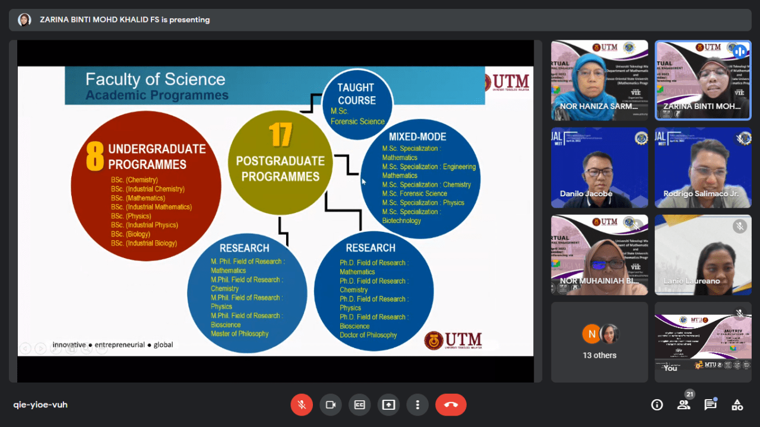Select Danilo Jacobe's video tile

[x=599, y=168]
